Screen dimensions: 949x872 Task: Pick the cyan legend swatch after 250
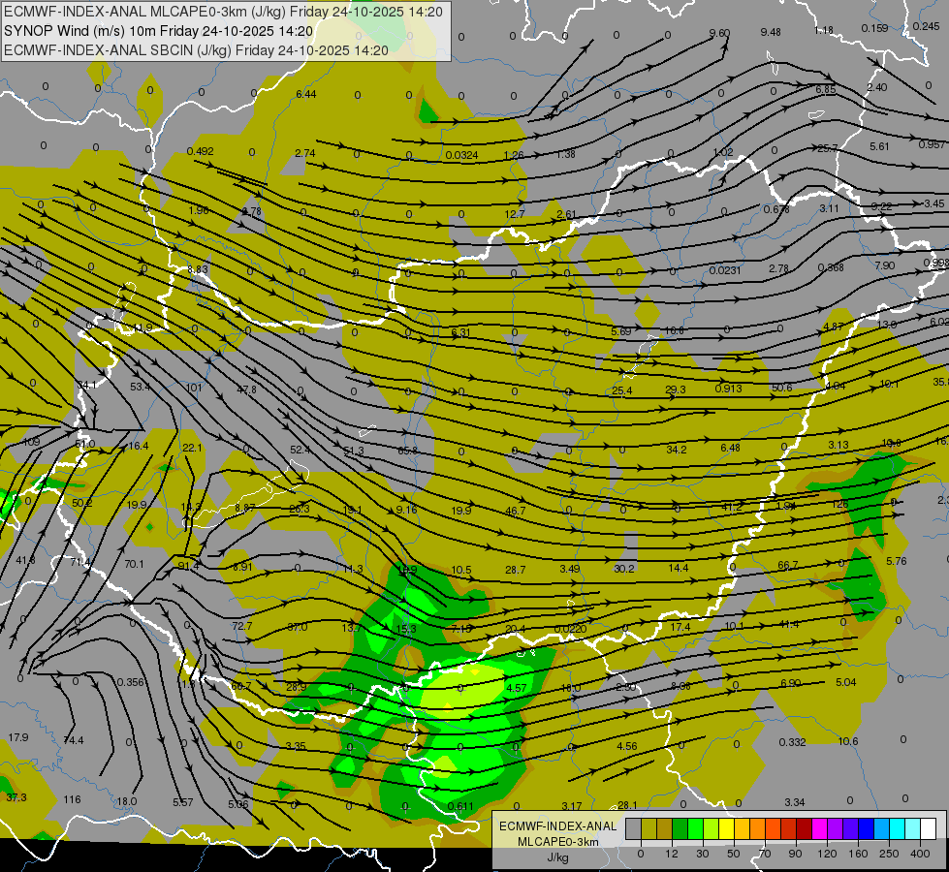coord(897,828)
